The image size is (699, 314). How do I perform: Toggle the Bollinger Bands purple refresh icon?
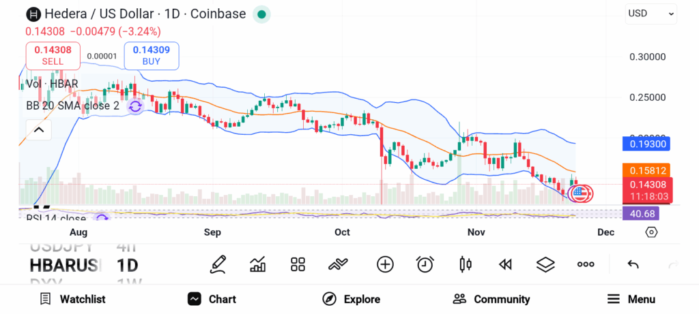click(x=135, y=106)
